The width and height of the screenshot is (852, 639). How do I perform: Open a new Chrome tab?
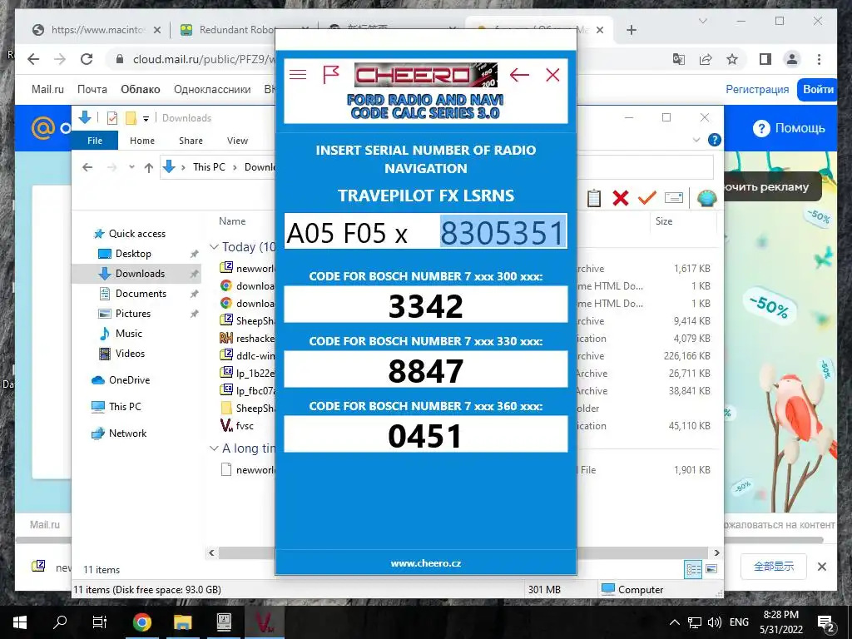pos(631,30)
